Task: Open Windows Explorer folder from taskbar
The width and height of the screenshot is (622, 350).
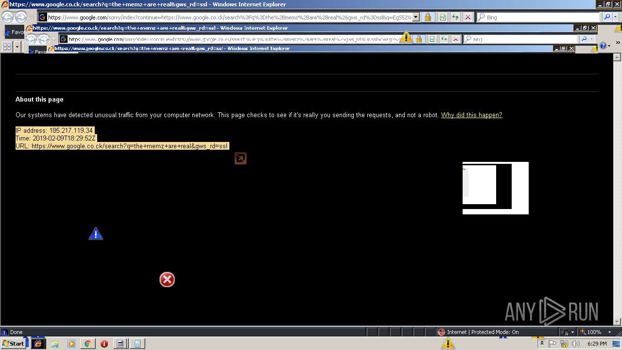Action: [55, 344]
